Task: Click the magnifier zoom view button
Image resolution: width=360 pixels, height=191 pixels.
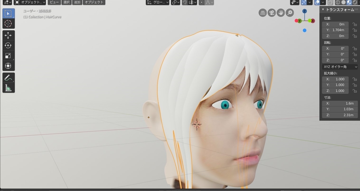Action: [x=289, y=13]
